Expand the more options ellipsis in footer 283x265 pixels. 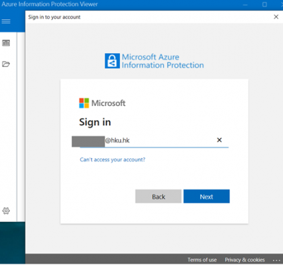click(276, 260)
